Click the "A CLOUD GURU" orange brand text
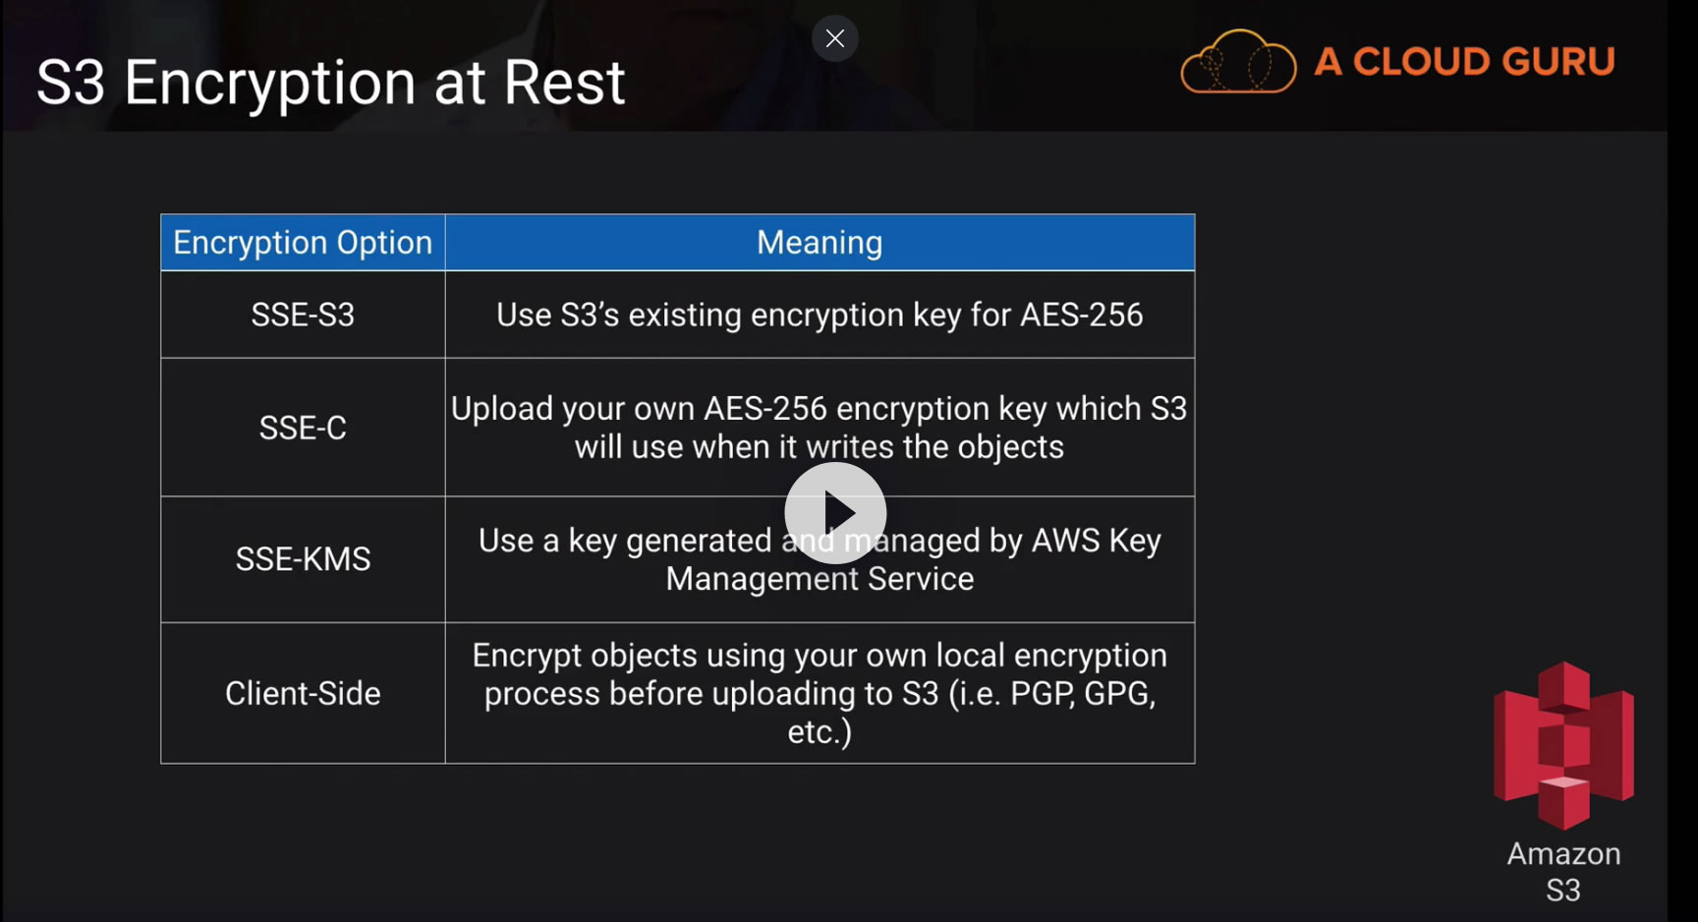The width and height of the screenshot is (1698, 922). pos(1464,62)
